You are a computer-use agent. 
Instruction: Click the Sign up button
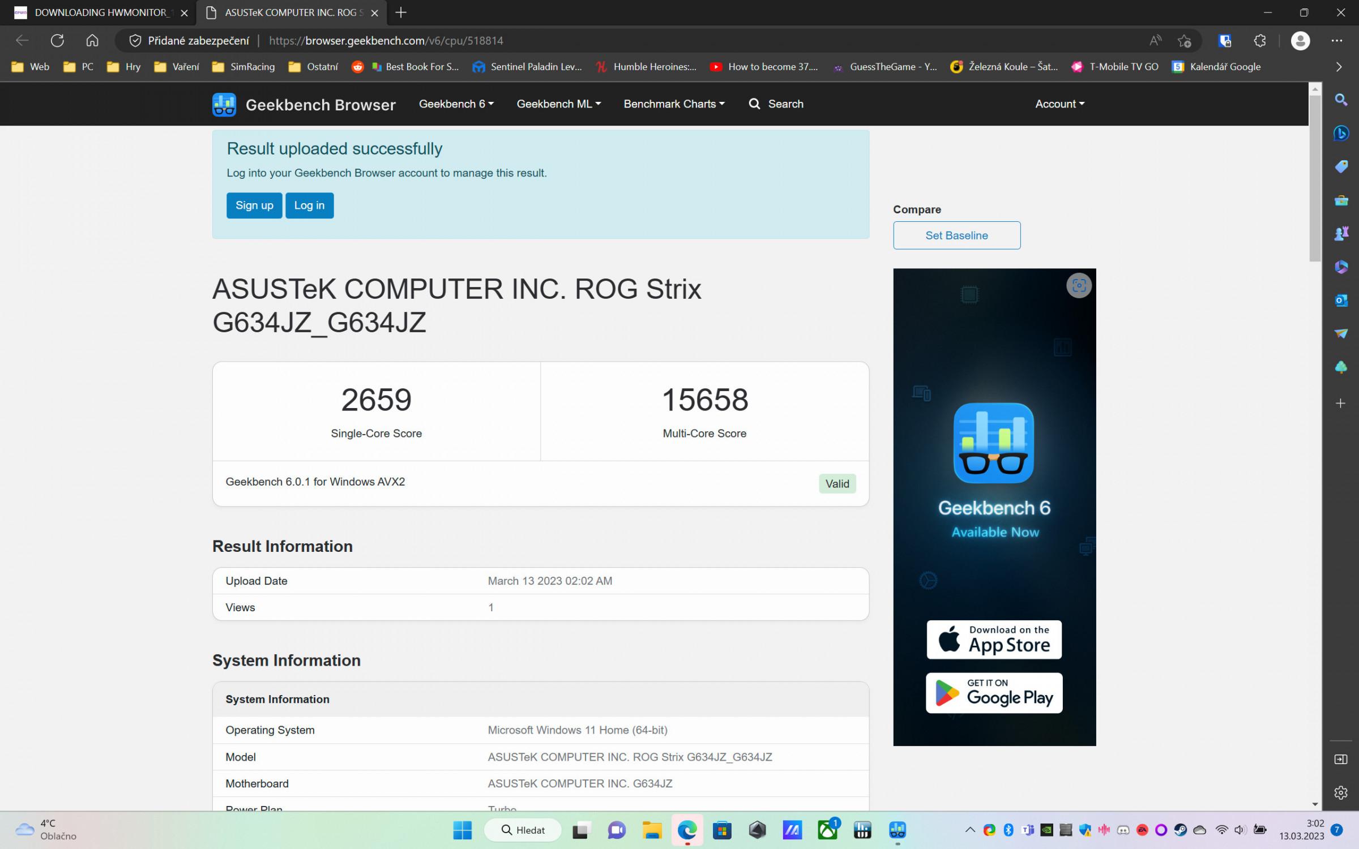pos(254,205)
